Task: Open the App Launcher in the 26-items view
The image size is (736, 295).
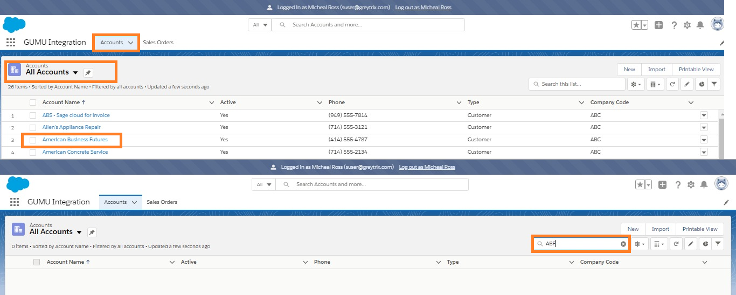Action: tap(11, 43)
